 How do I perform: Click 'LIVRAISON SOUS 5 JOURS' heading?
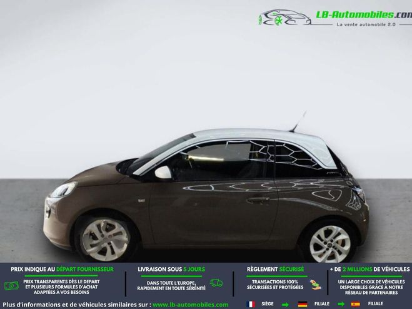[x=171, y=270]
